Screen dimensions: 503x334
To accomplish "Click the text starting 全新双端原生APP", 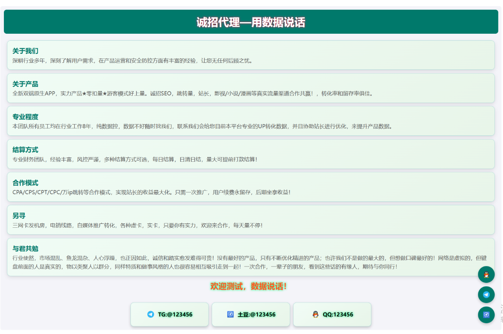I will 193,93.
